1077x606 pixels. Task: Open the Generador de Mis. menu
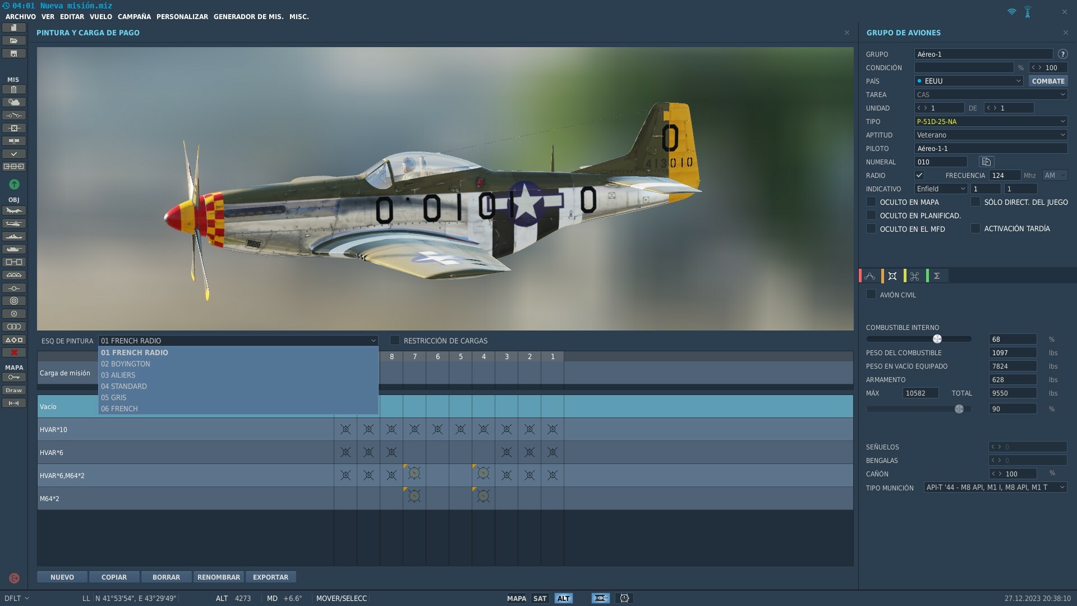pyautogui.click(x=248, y=17)
